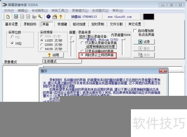Click the camera toolbar icon
This screenshot has height=137, width=187.
(34, 16)
